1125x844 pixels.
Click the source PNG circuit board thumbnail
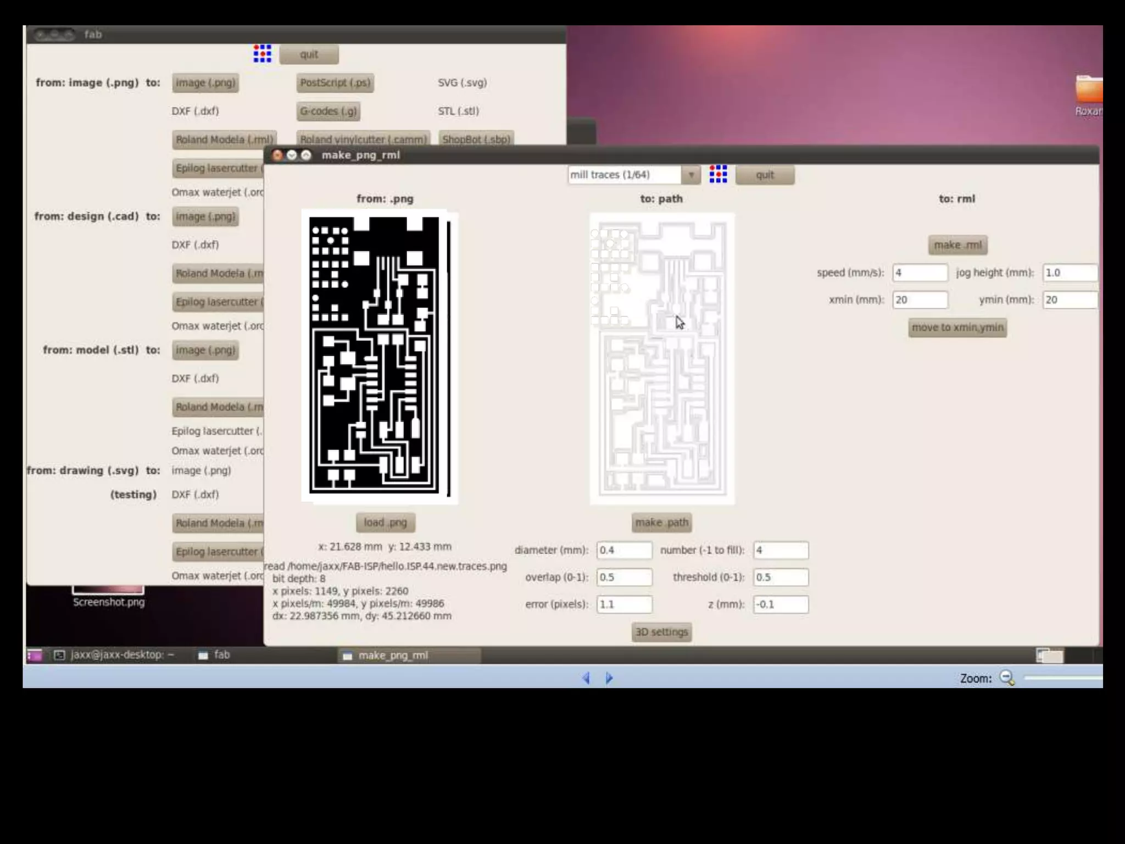(x=379, y=357)
